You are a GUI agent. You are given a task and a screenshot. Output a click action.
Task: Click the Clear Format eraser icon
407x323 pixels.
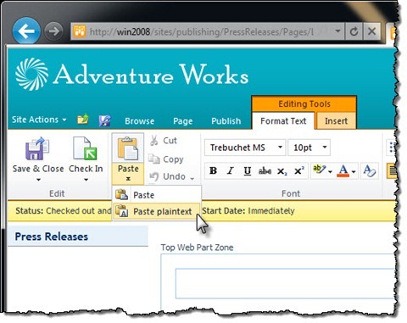(x=370, y=170)
